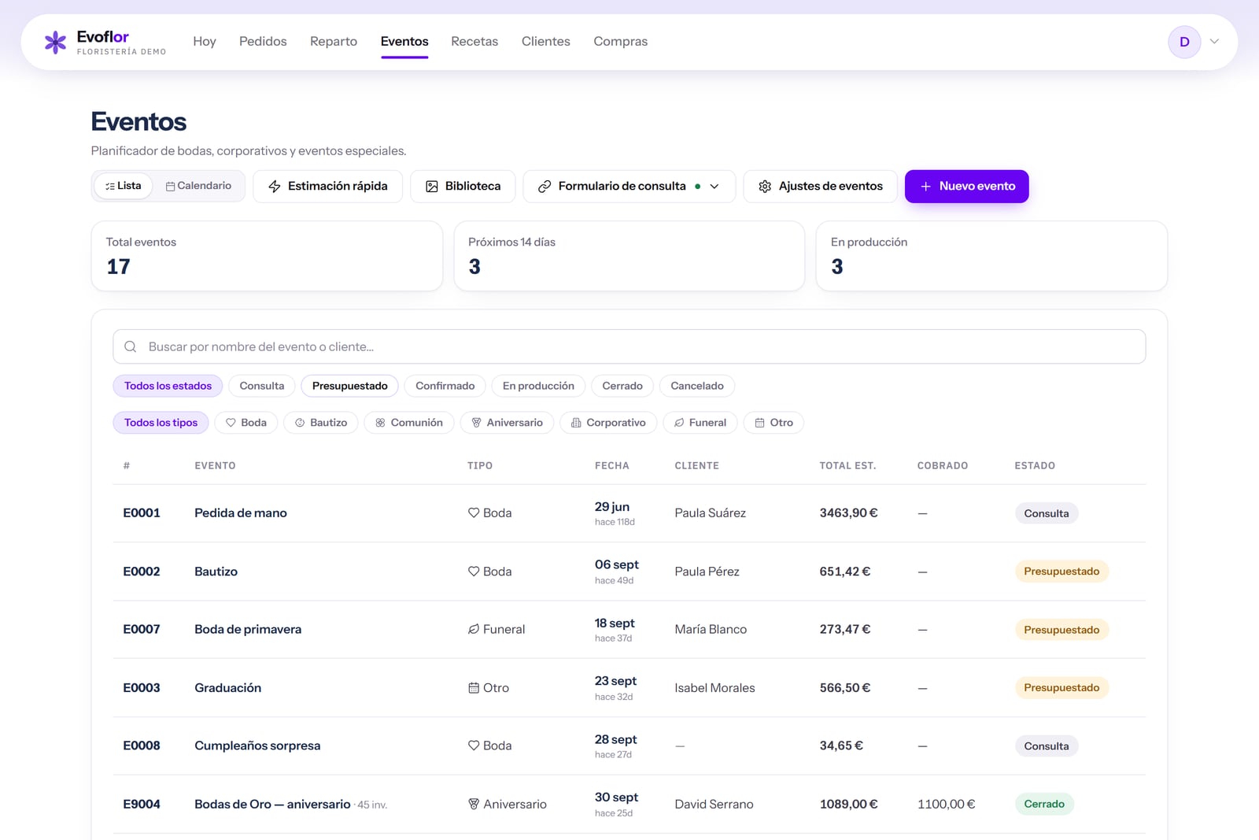
Task: Click client David Serrano
Action: click(x=714, y=804)
